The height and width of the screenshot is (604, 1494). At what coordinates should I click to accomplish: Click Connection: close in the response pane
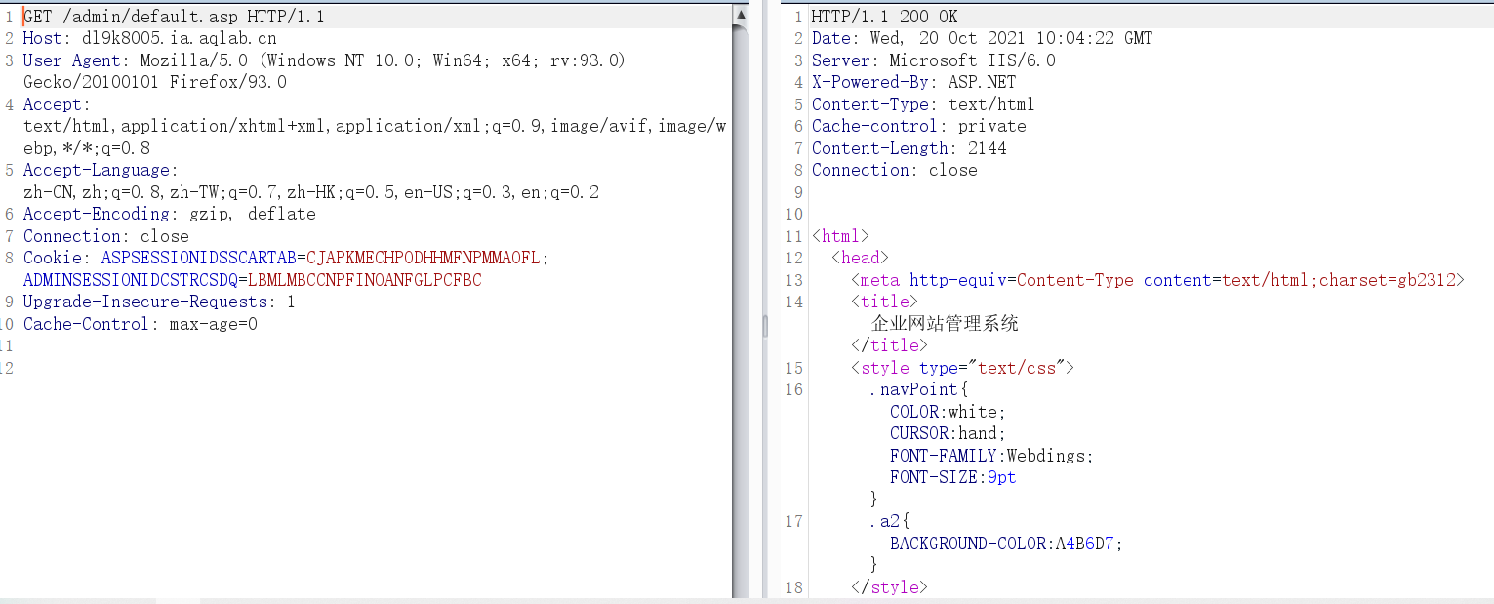click(894, 170)
